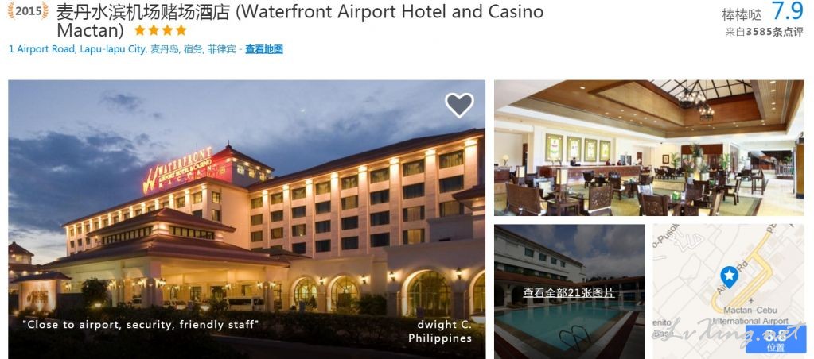Click the 宿务 city link in address
This screenshot has width=814, height=359.
pos(192,50)
